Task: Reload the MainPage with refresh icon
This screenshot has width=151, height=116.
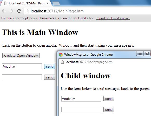Action: (19, 11)
